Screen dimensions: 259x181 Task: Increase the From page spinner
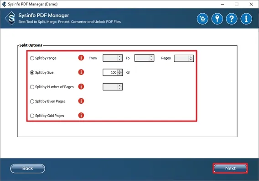point(120,57)
